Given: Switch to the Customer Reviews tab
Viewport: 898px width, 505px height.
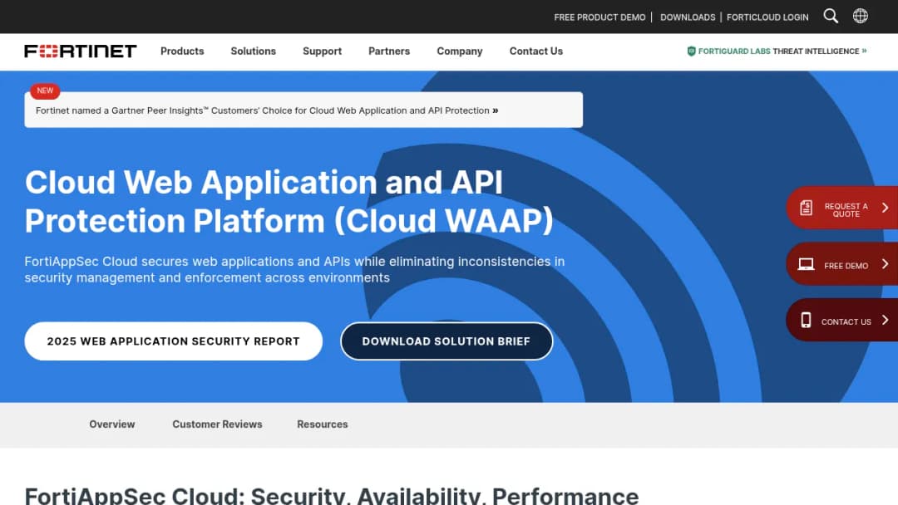Looking at the screenshot, I should point(217,424).
